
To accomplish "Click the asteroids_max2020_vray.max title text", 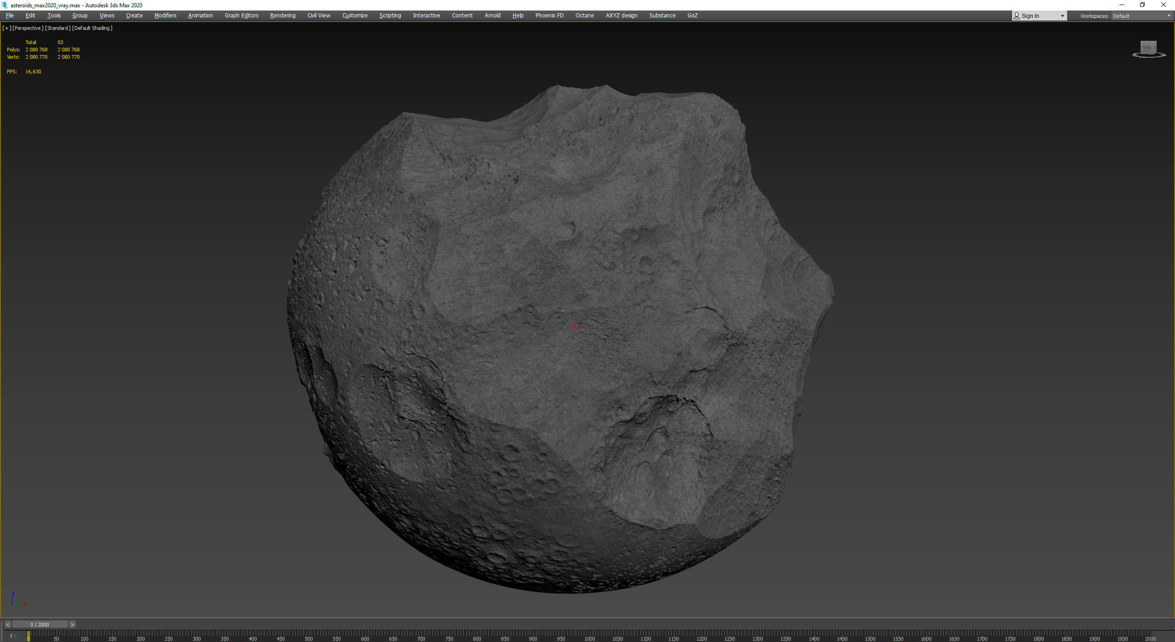I will tap(45, 6).
